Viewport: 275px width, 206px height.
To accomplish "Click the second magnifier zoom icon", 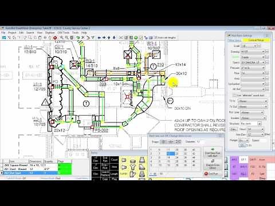I will 67,38.
